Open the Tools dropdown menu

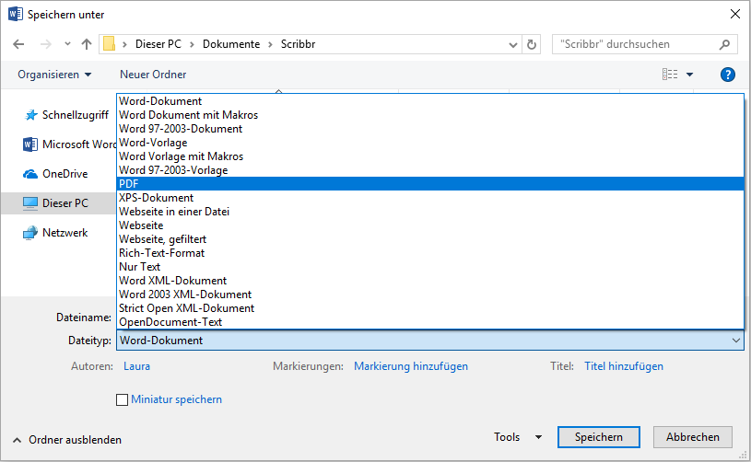coord(518,437)
